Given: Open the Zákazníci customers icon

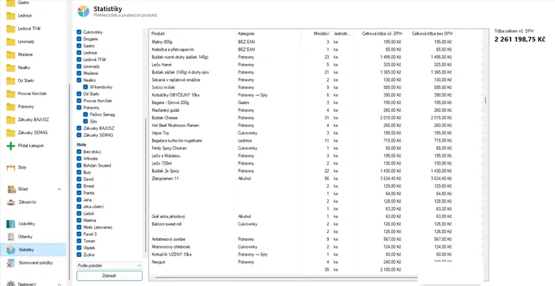Looking at the screenshot, I should (12, 203).
